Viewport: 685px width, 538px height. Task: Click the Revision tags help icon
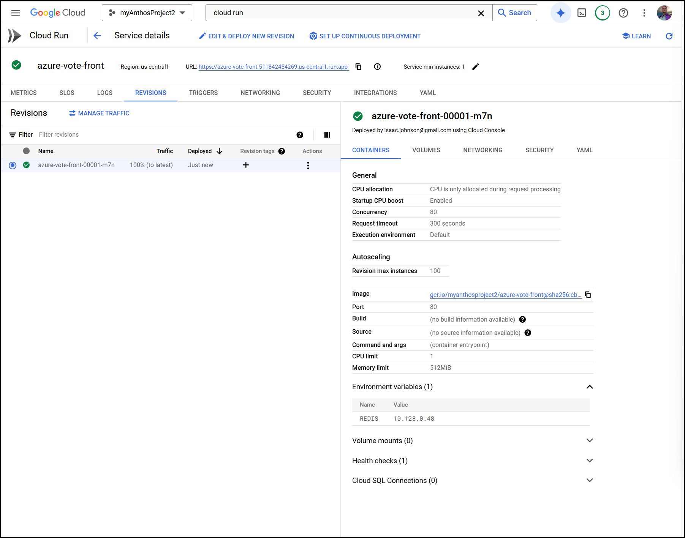pyautogui.click(x=282, y=151)
